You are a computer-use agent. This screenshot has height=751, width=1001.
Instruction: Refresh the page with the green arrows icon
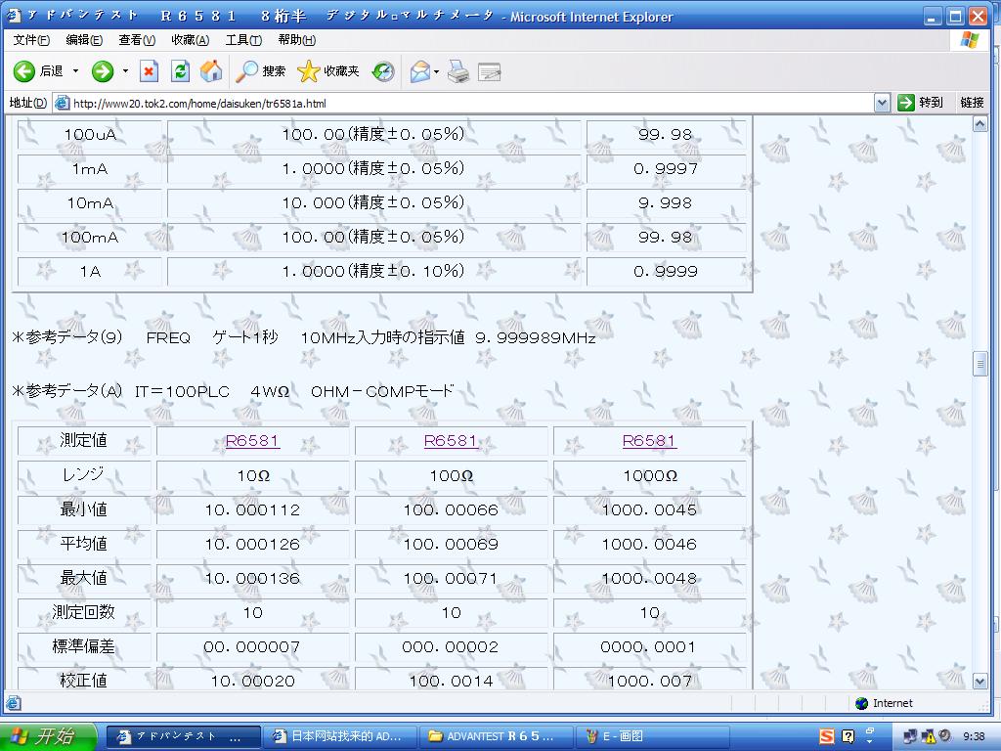tap(181, 70)
